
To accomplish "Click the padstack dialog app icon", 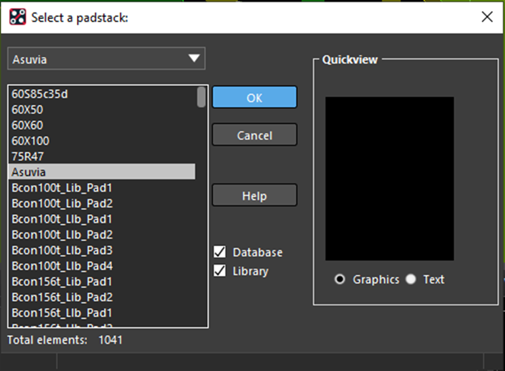I will (x=17, y=16).
